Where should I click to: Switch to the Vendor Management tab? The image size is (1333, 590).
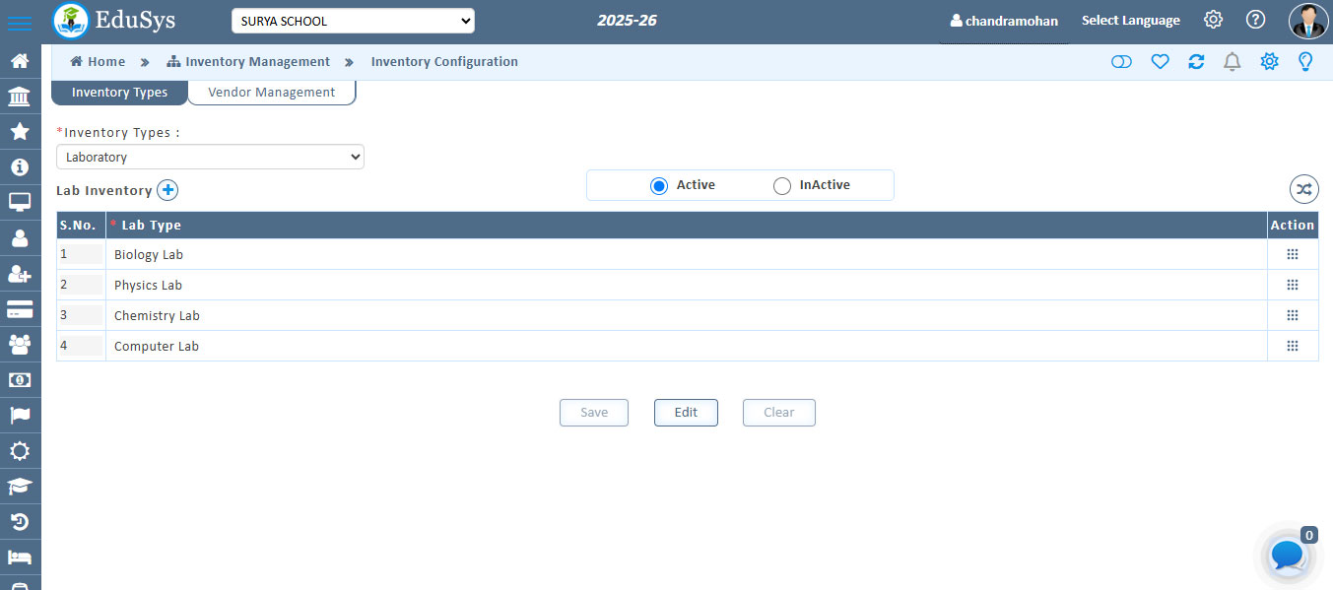point(271,93)
